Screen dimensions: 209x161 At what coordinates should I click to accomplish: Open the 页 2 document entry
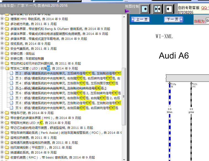pyautogui.click(x=68, y=73)
